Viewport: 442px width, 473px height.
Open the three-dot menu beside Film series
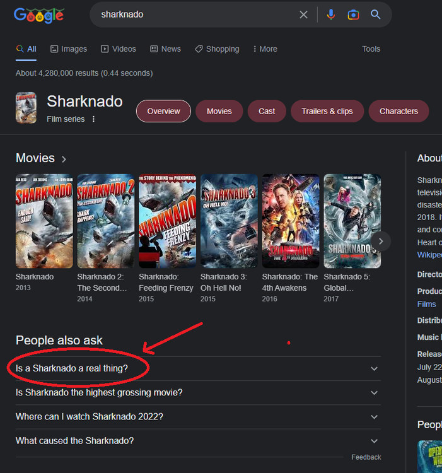(x=93, y=119)
